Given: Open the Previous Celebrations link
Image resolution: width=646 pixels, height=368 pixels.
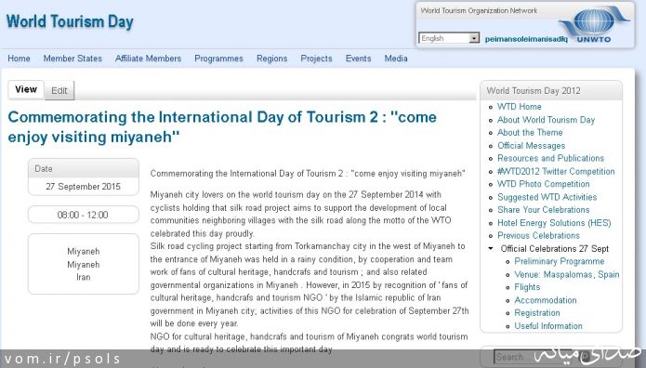Looking at the screenshot, I should click(538, 236).
